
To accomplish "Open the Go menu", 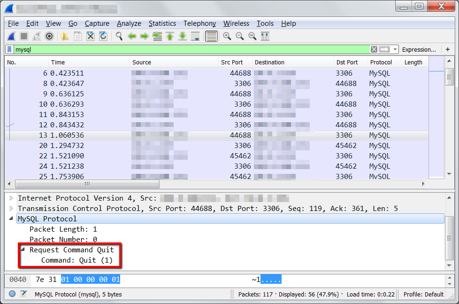I will 73,23.
